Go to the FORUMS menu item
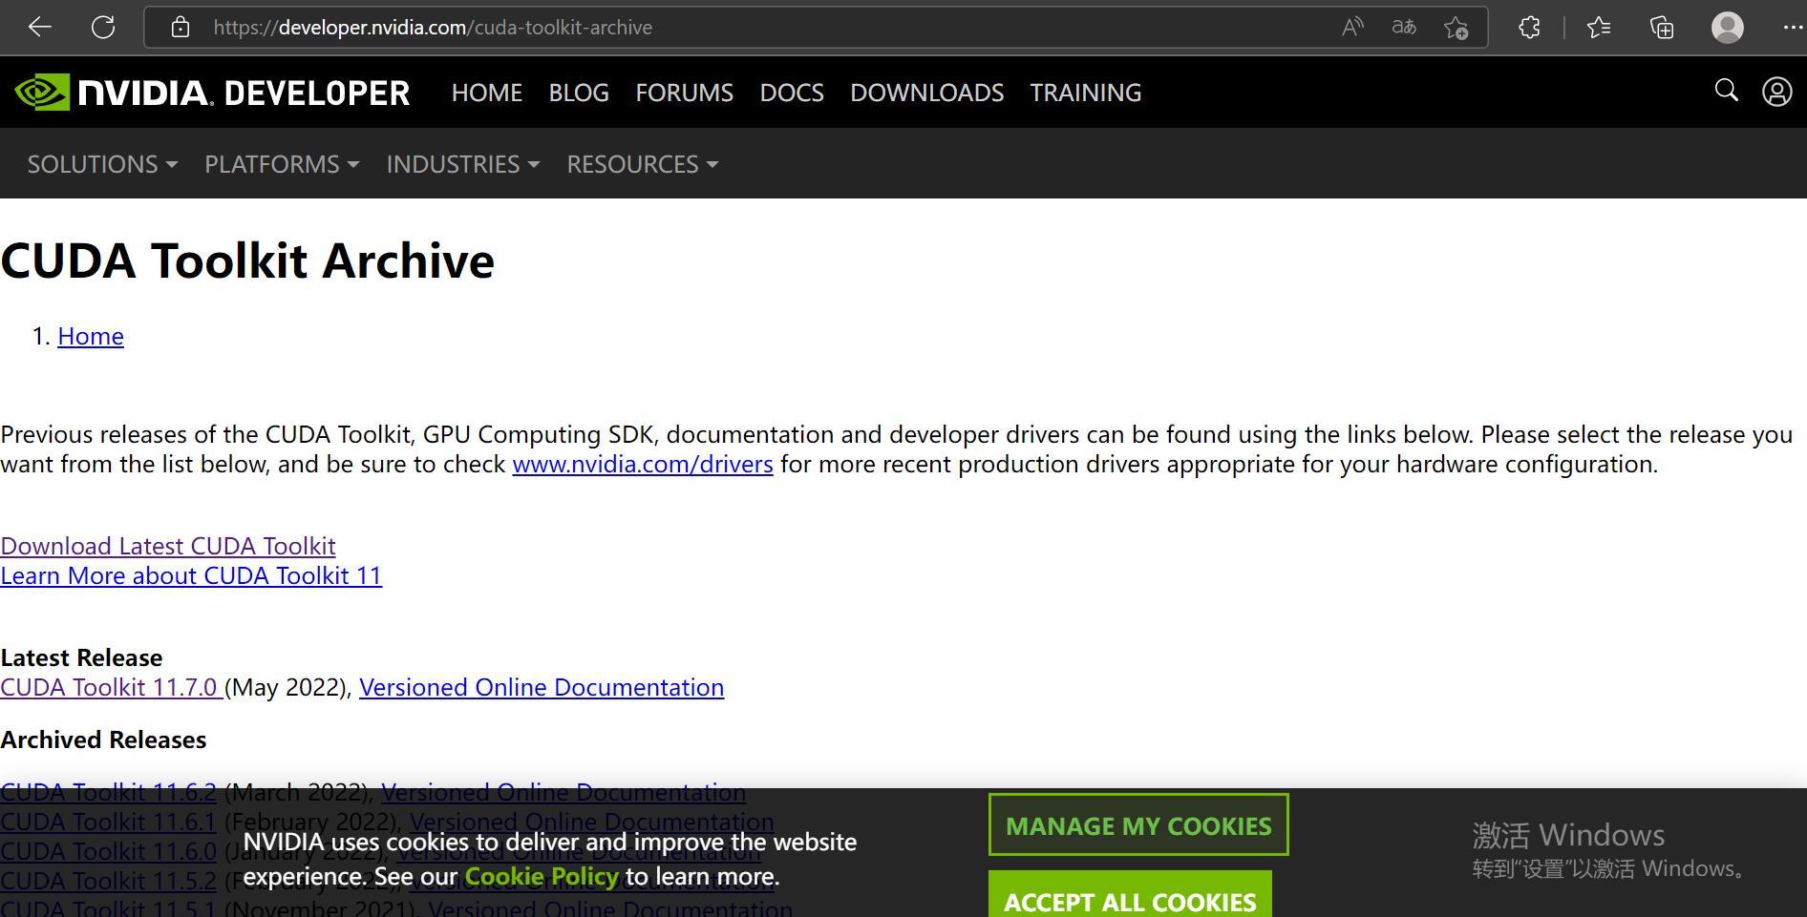Screen dimensions: 1807x917 (x=684, y=93)
